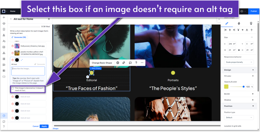The height and width of the screenshot is (132, 260).
Task: Click the Publish button
Action: 254,11
